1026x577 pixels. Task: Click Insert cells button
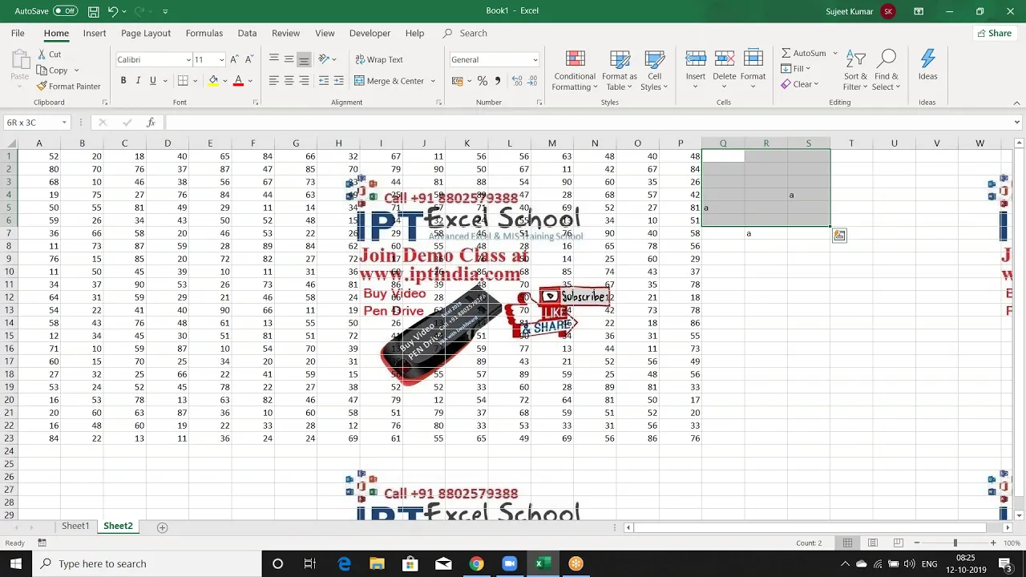tap(696, 69)
